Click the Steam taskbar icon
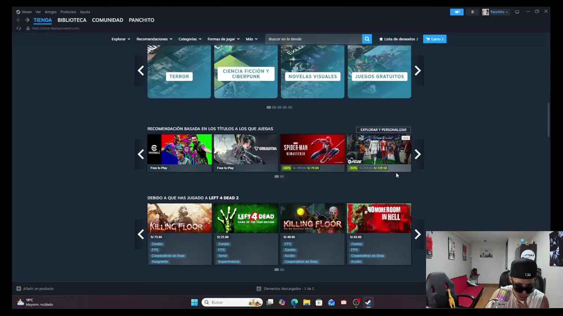Screen dimensions: 563x316 (368, 302)
